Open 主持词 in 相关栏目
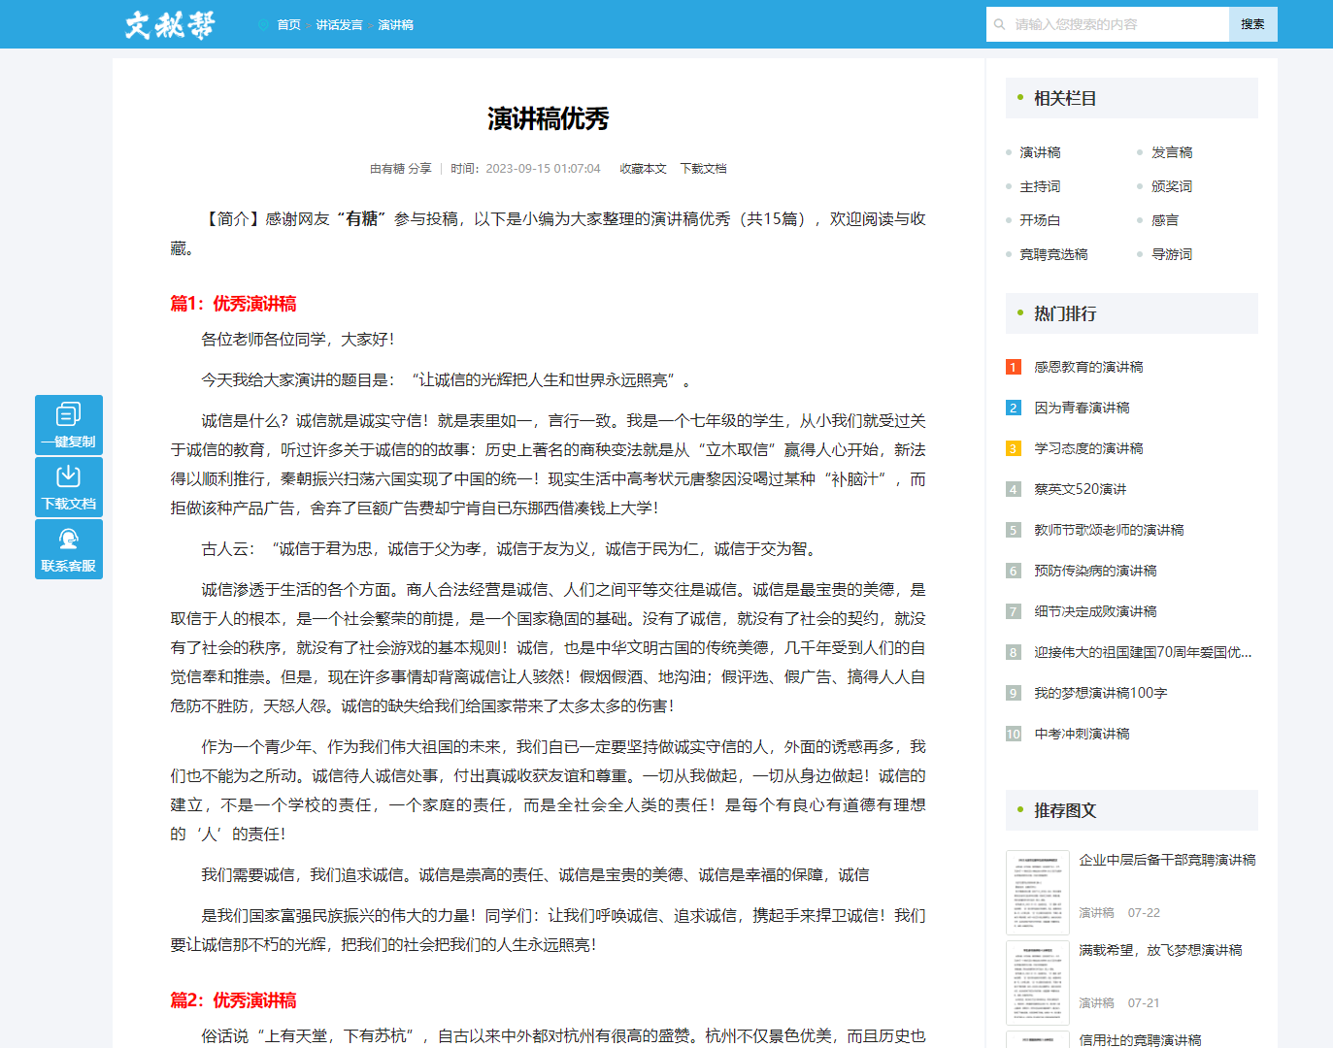 (1040, 186)
